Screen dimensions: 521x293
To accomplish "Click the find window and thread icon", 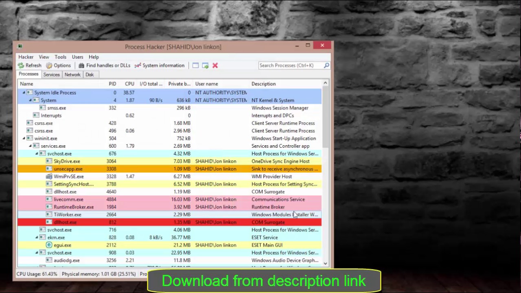I will 205,66.
